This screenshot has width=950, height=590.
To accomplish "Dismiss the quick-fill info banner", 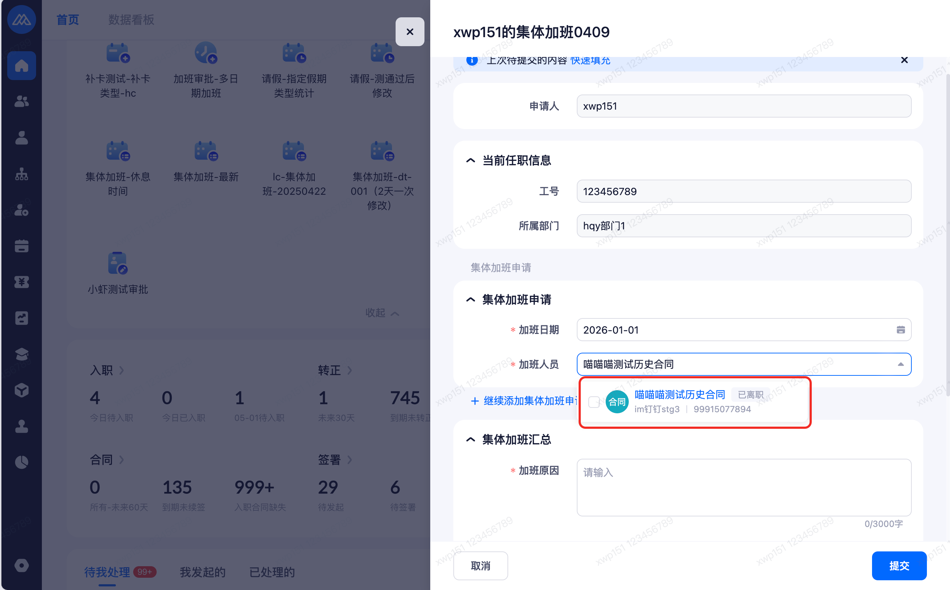I will [x=904, y=60].
